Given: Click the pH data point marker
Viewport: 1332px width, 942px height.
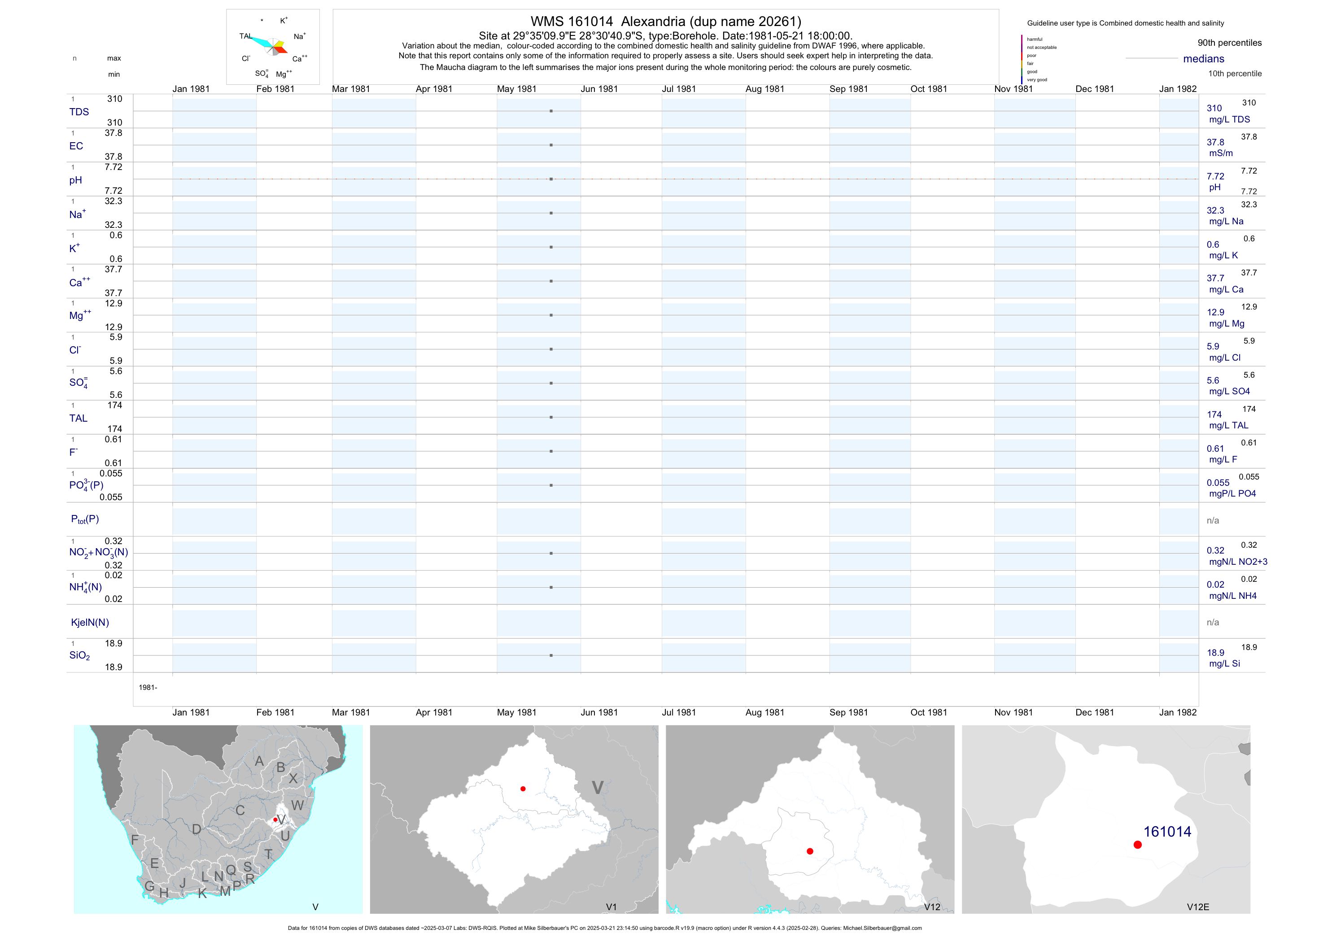Looking at the screenshot, I should pos(550,179).
